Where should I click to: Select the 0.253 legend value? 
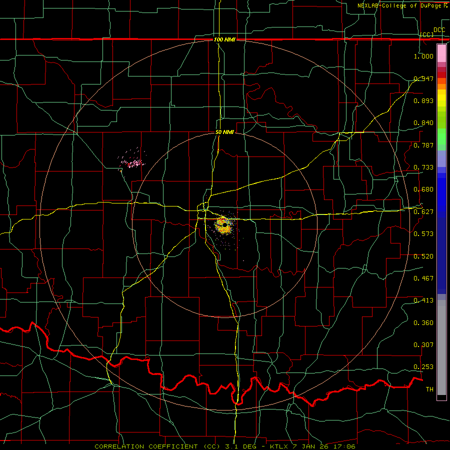click(x=423, y=367)
